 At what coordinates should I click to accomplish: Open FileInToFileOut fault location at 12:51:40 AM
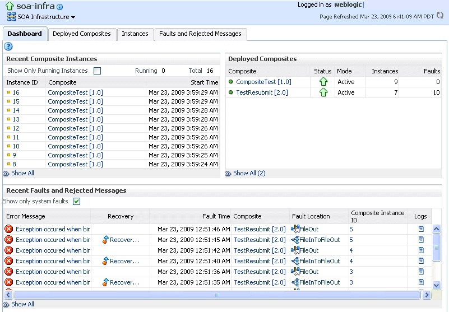[320, 261]
